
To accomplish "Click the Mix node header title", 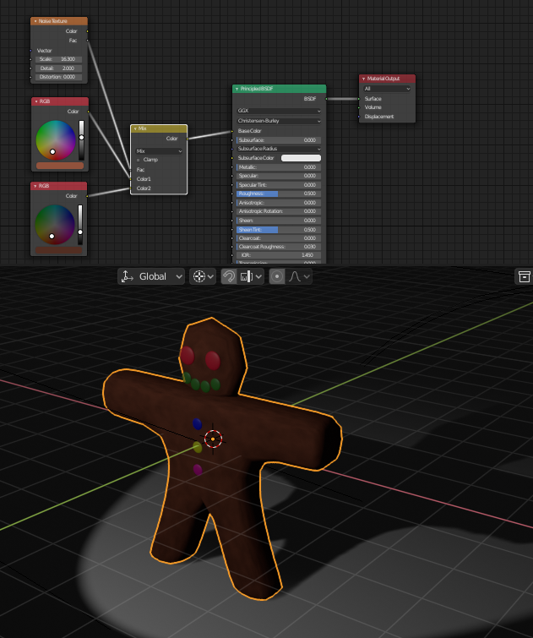I will tap(142, 128).
